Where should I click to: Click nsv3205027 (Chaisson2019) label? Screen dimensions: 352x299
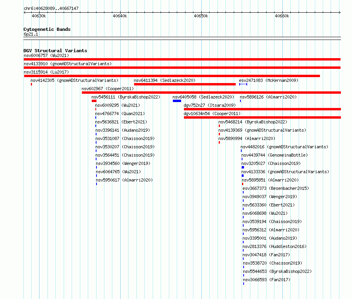coord(271,163)
